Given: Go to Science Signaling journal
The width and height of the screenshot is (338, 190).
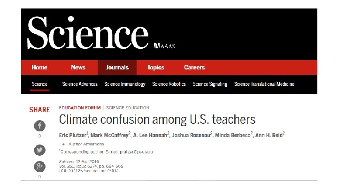Looking at the screenshot, I should point(210,84).
